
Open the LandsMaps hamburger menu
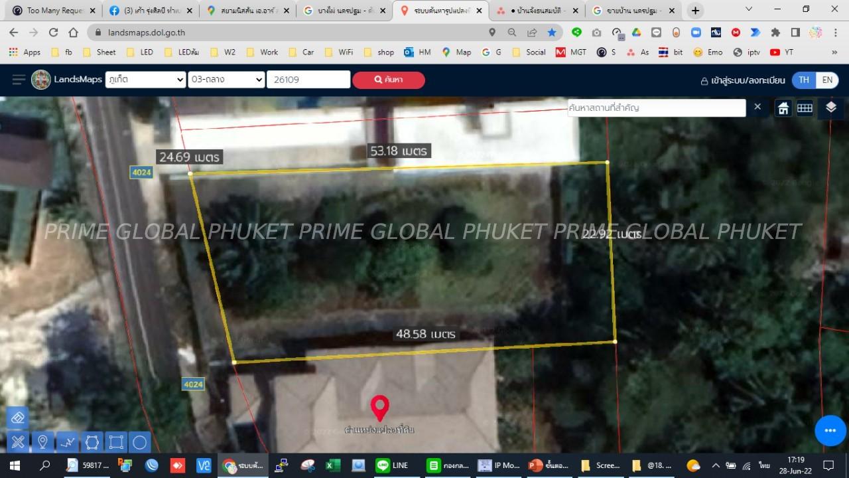click(x=19, y=80)
